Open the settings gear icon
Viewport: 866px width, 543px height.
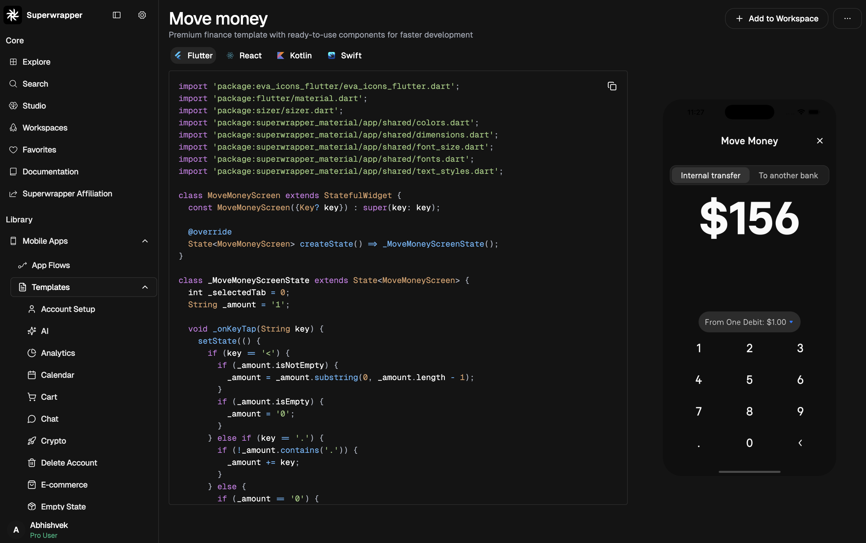pos(142,15)
